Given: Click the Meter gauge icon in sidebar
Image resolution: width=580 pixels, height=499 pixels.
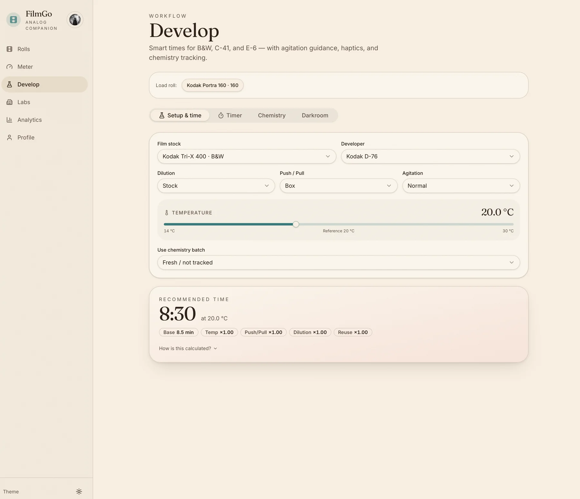Looking at the screenshot, I should click(10, 67).
